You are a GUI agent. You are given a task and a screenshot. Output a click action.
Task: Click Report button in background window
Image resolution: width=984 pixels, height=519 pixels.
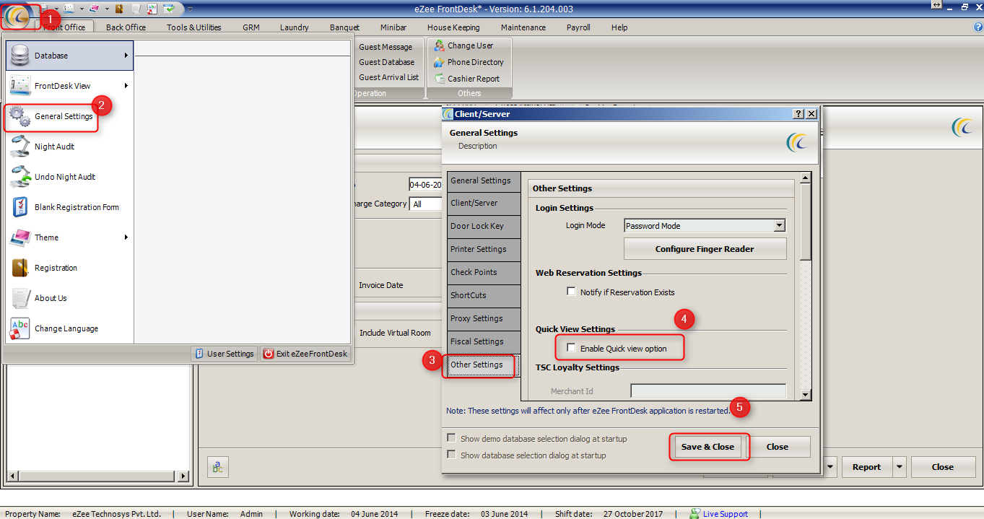[866, 467]
